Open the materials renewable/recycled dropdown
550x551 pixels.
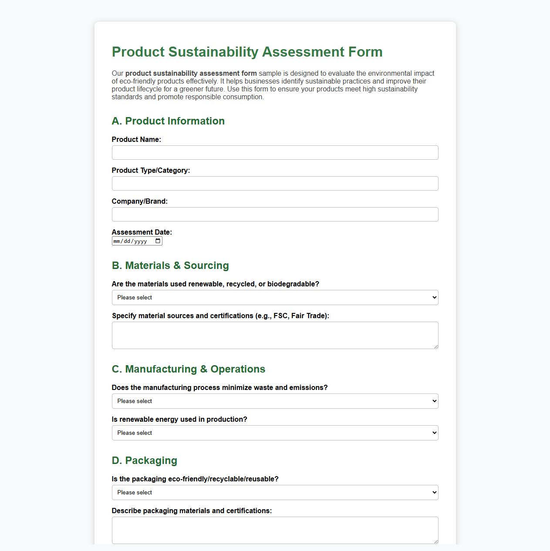pos(275,297)
